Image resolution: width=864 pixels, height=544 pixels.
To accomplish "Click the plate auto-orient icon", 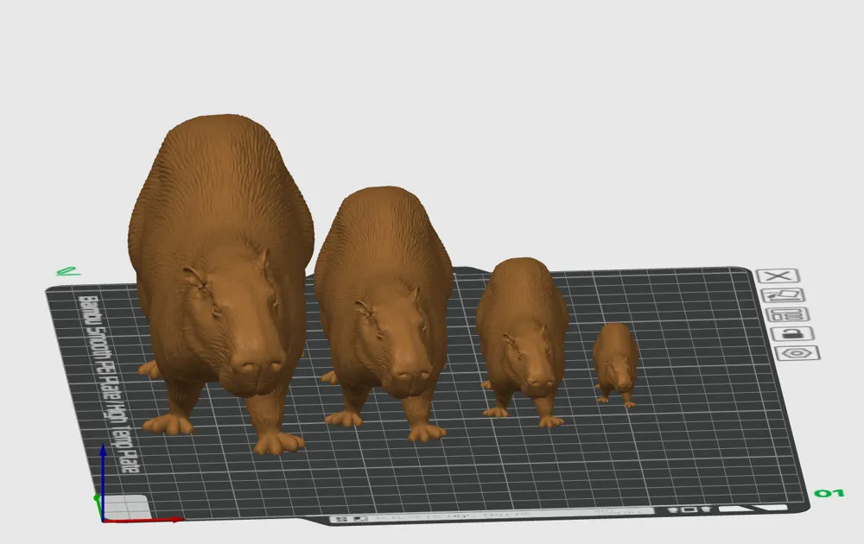I will coord(783,295).
